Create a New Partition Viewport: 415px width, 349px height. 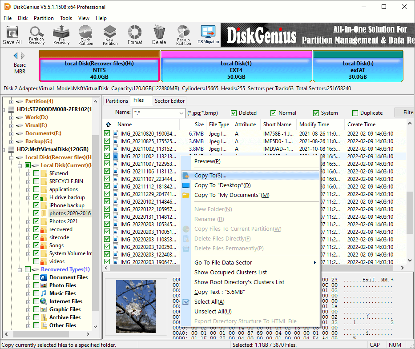point(110,35)
